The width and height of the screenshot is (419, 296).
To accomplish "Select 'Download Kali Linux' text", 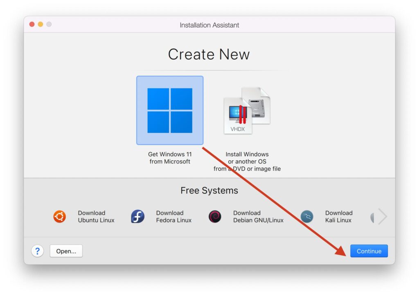I will pos(338,216).
